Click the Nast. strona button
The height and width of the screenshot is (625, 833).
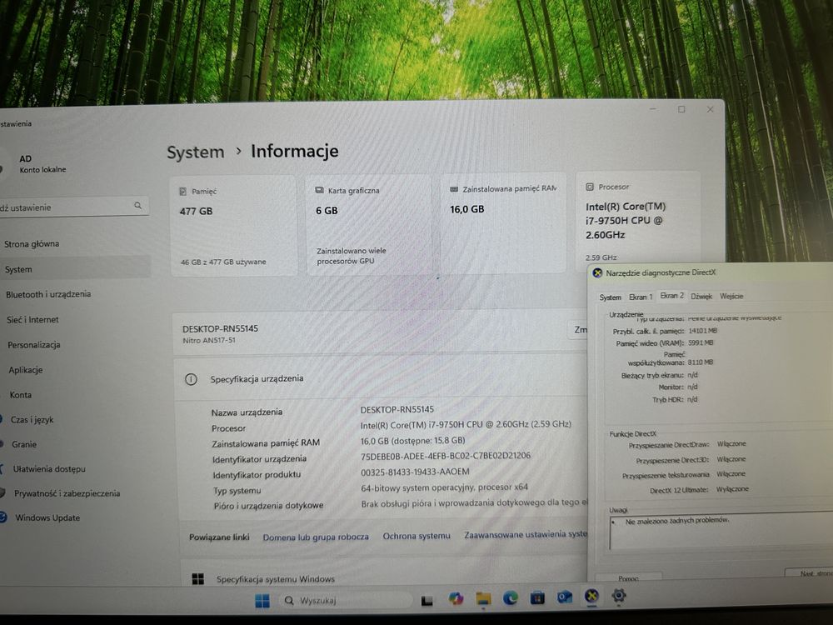(x=811, y=573)
